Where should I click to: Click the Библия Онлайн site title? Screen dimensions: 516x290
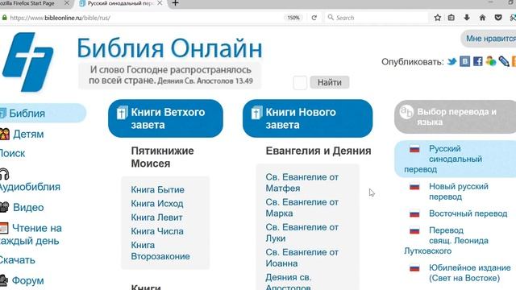point(169,48)
